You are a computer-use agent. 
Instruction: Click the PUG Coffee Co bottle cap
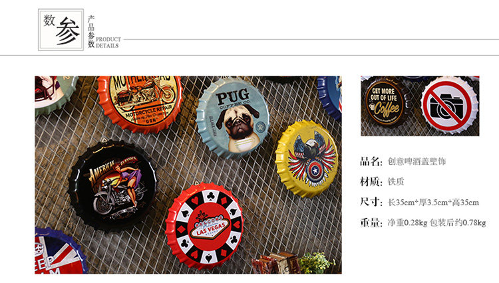[233, 118]
